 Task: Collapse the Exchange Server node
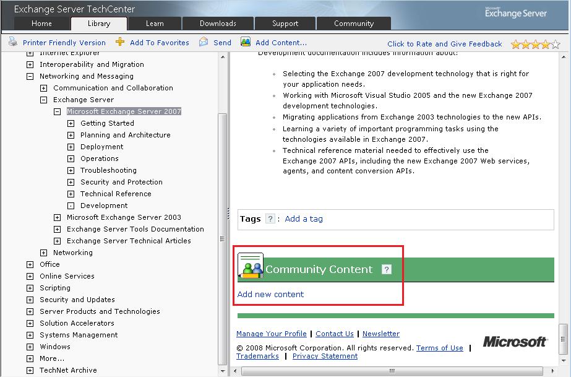pyautogui.click(x=44, y=100)
